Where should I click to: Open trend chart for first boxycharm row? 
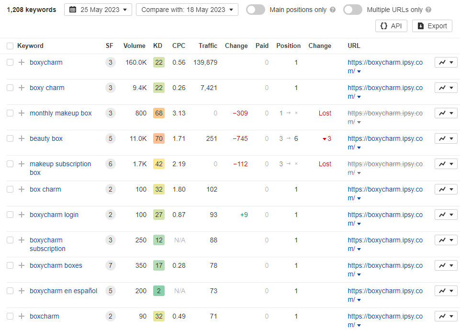click(446, 62)
